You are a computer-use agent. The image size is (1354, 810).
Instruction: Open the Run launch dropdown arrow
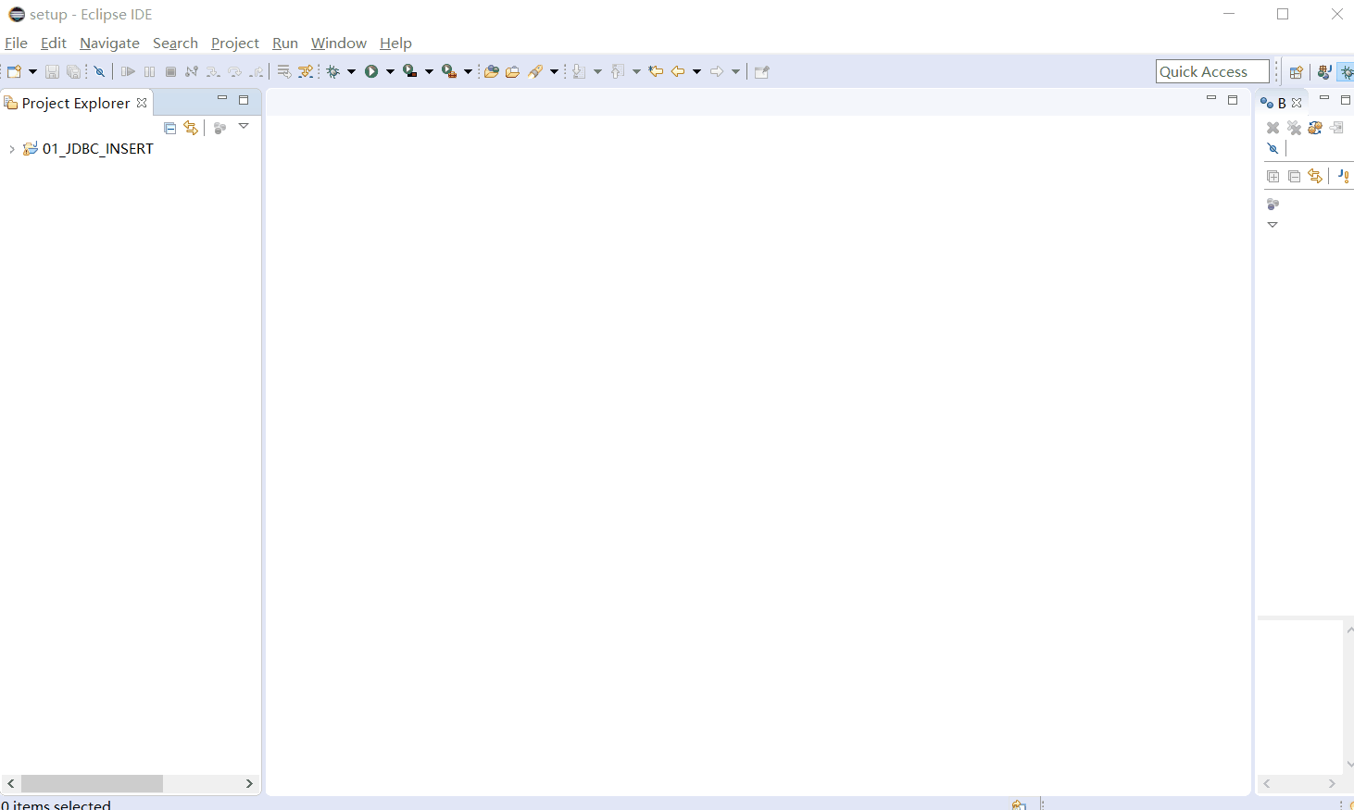point(390,71)
